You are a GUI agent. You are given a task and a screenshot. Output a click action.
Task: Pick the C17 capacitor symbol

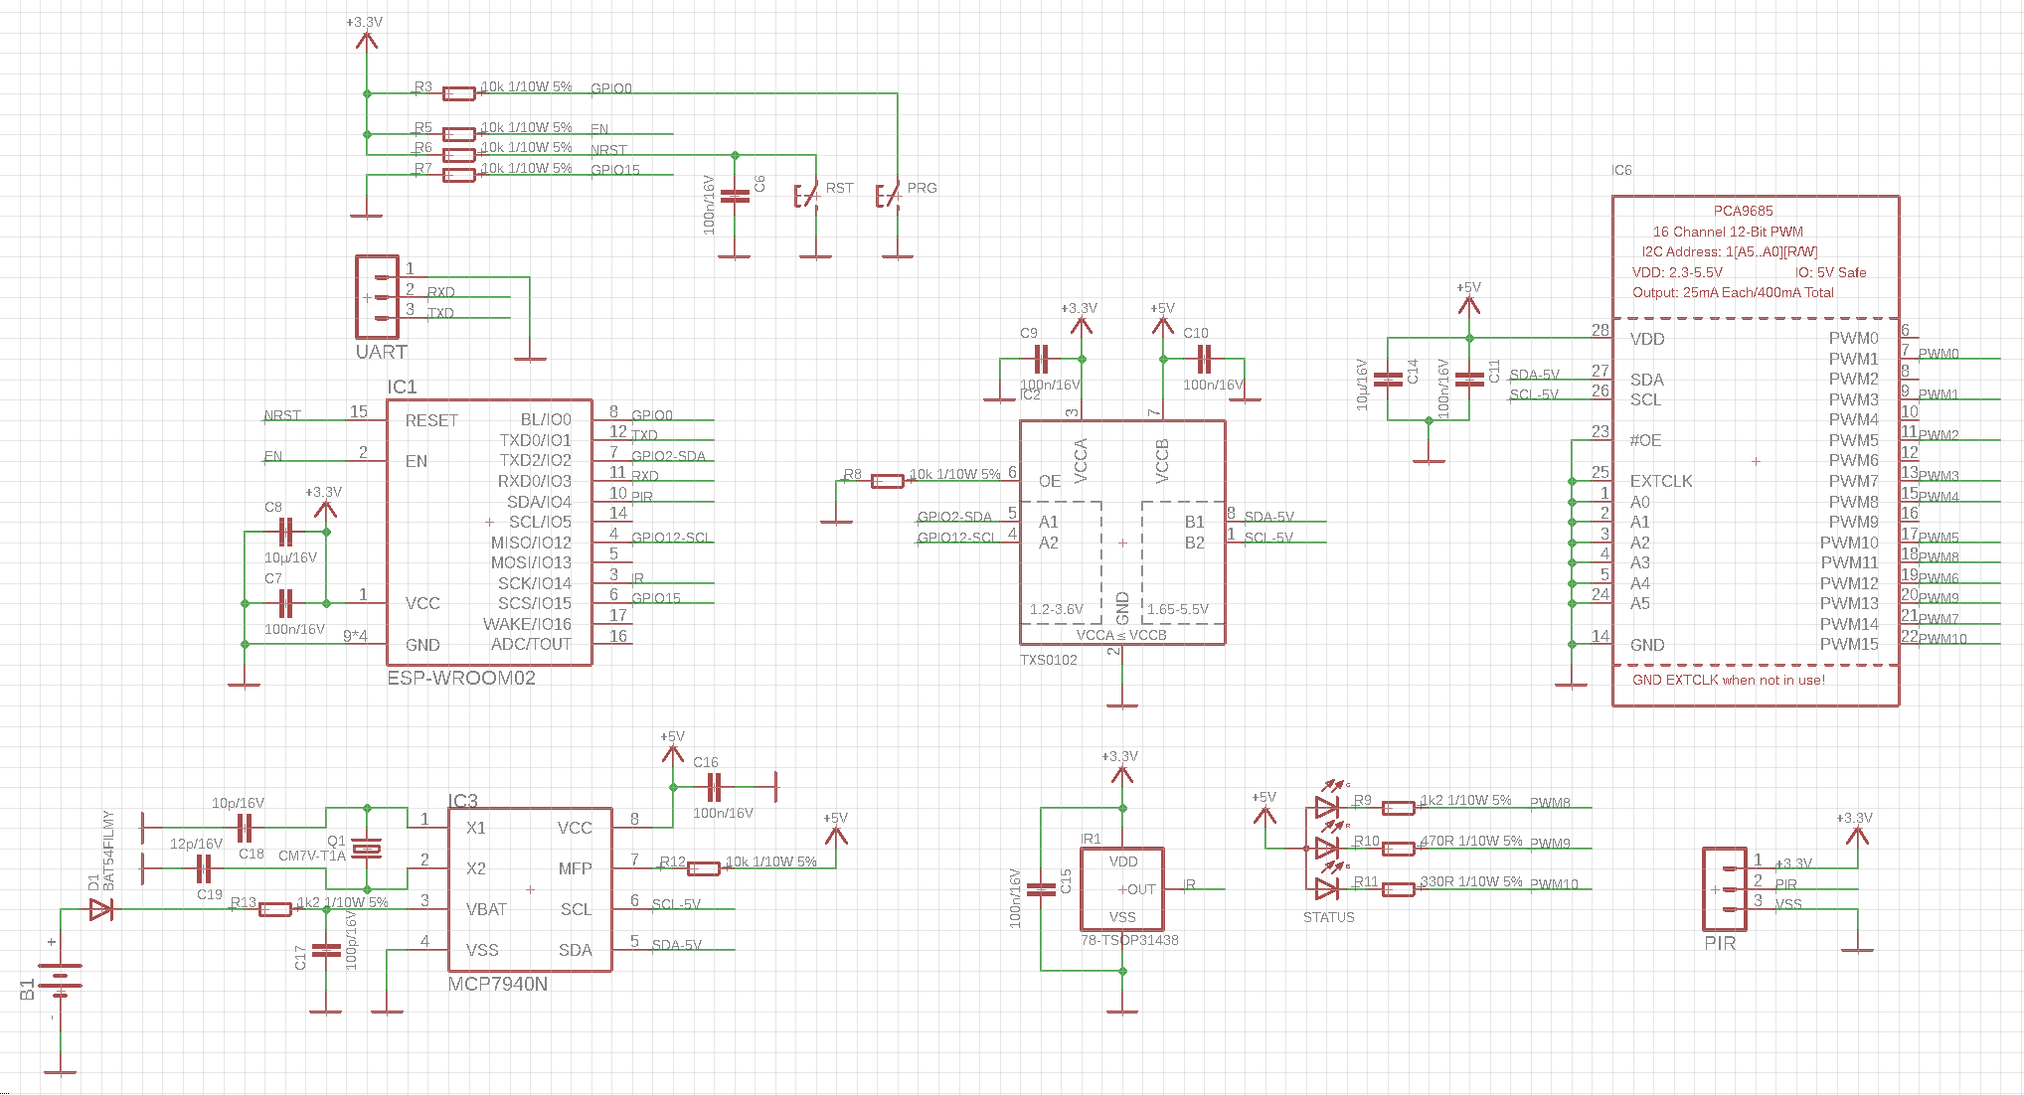326,951
